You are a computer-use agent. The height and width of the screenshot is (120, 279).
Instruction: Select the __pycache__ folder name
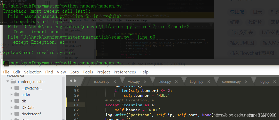[x=32, y=88]
